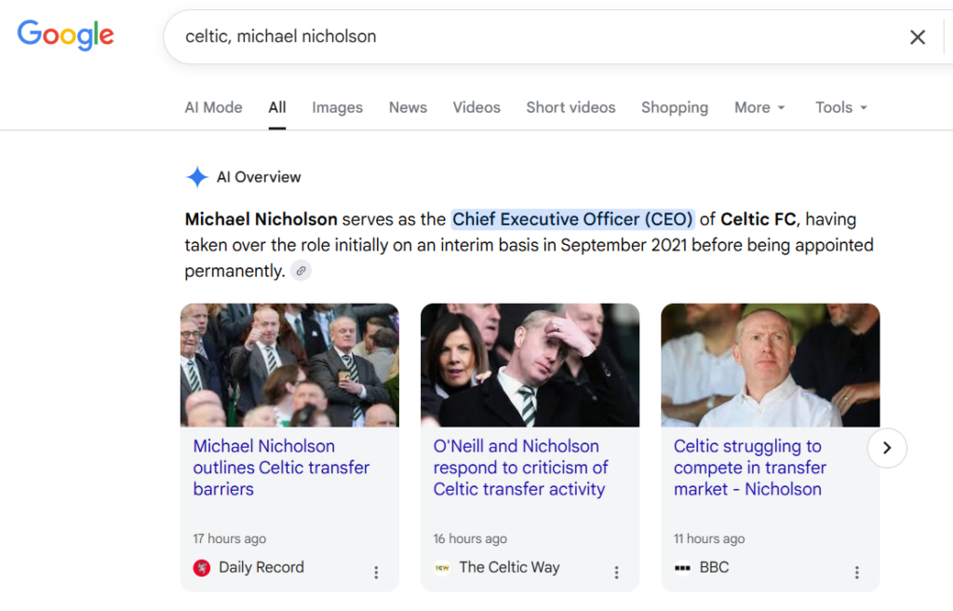
Task: Switch to AI Mode tab
Action: point(213,108)
